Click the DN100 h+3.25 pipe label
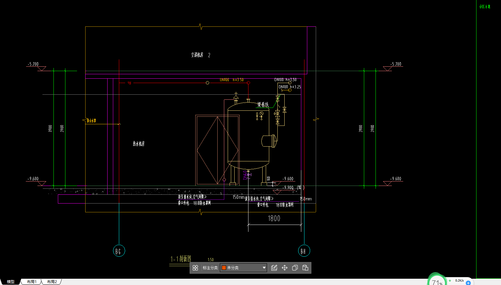 (290, 87)
